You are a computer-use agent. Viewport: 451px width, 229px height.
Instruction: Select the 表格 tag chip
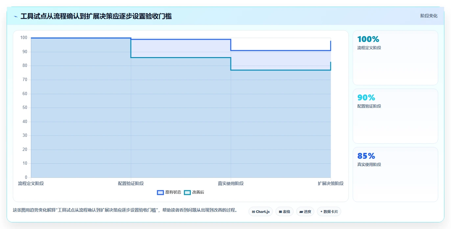(x=284, y=212)
